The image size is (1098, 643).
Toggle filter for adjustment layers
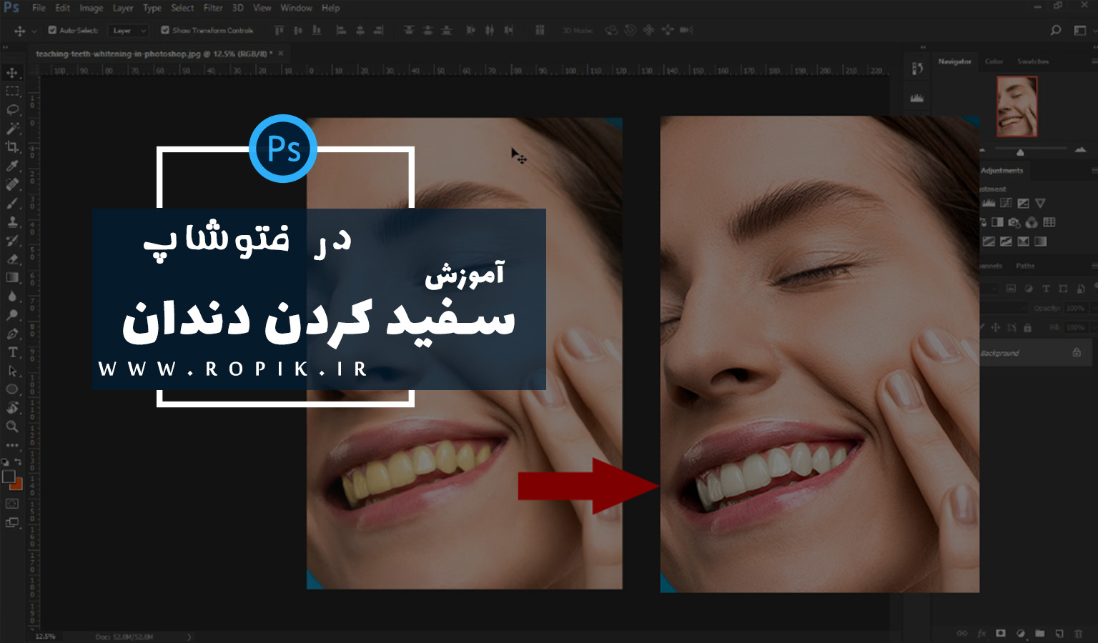pos(1029,289)
